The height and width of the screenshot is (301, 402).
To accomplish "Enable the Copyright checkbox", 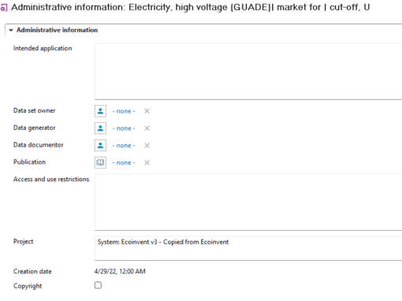I will [98, 285].
